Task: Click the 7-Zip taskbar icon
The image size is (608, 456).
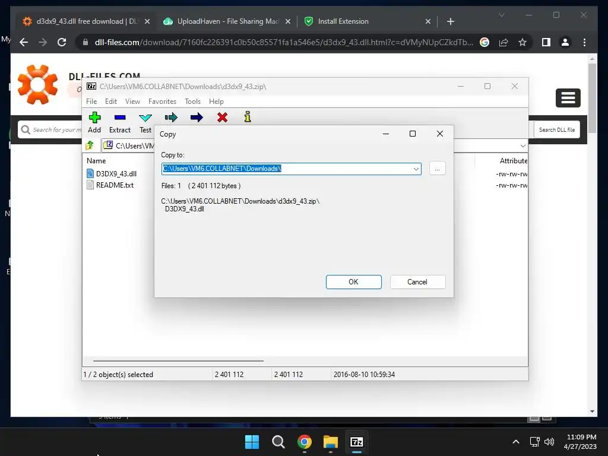Action: pyautogui.click(x=357, y=442)
